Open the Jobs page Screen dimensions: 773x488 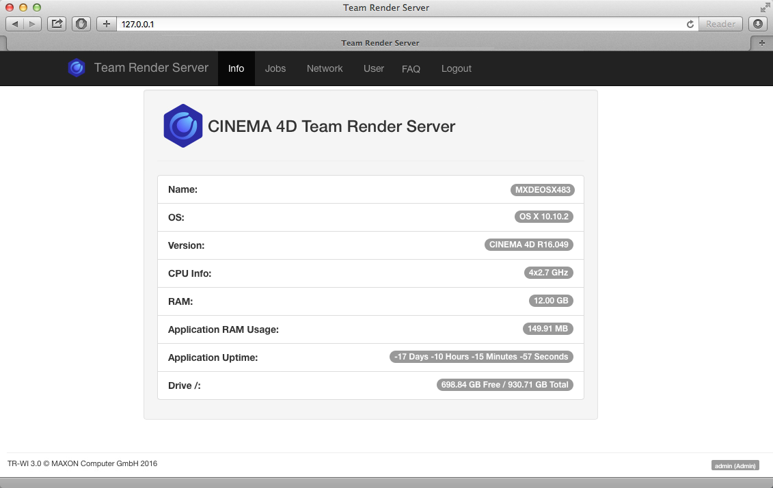275,68
